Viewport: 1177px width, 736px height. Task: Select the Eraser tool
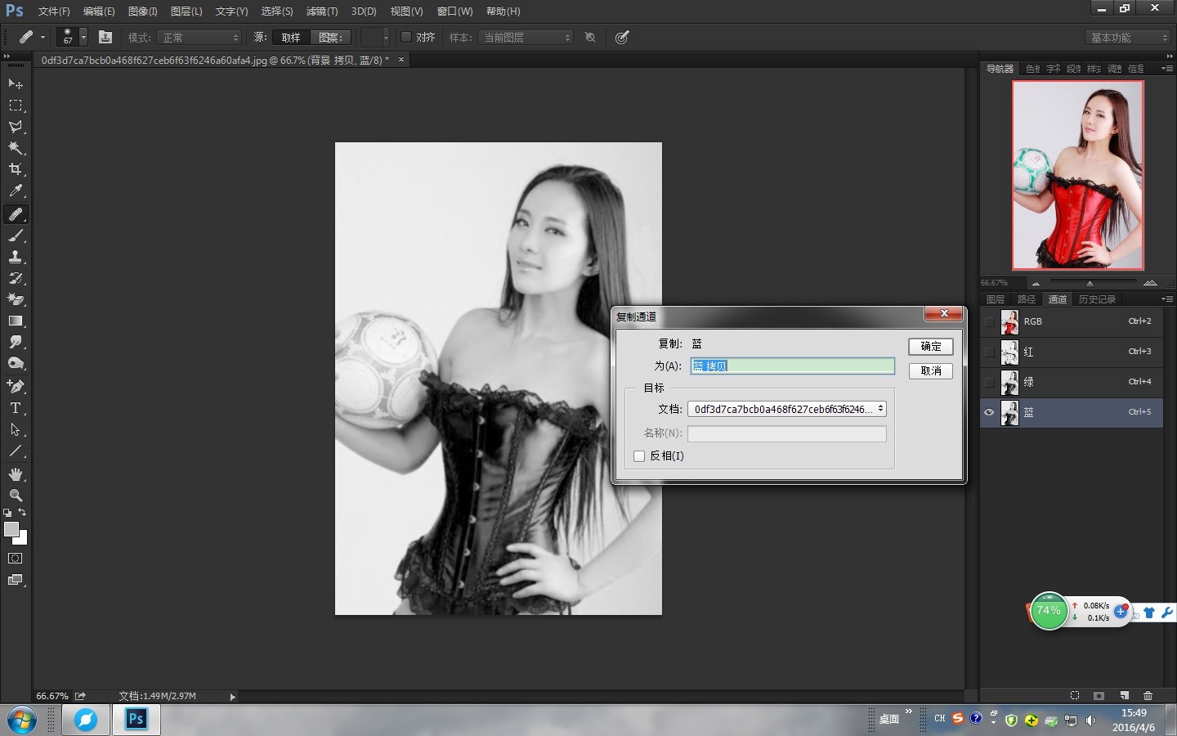16,299
